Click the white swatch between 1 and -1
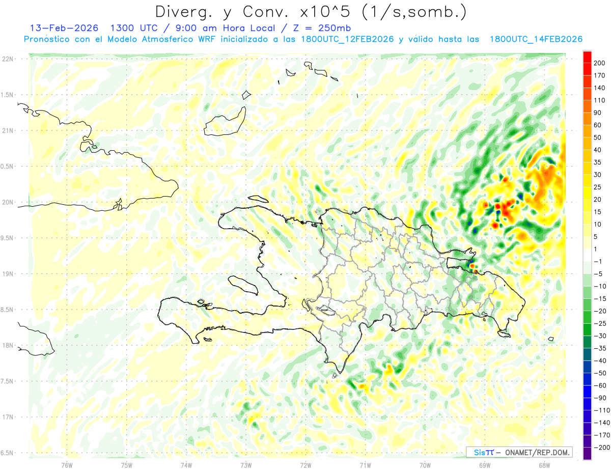Screen dimensions: 611x472 [588, 255]
